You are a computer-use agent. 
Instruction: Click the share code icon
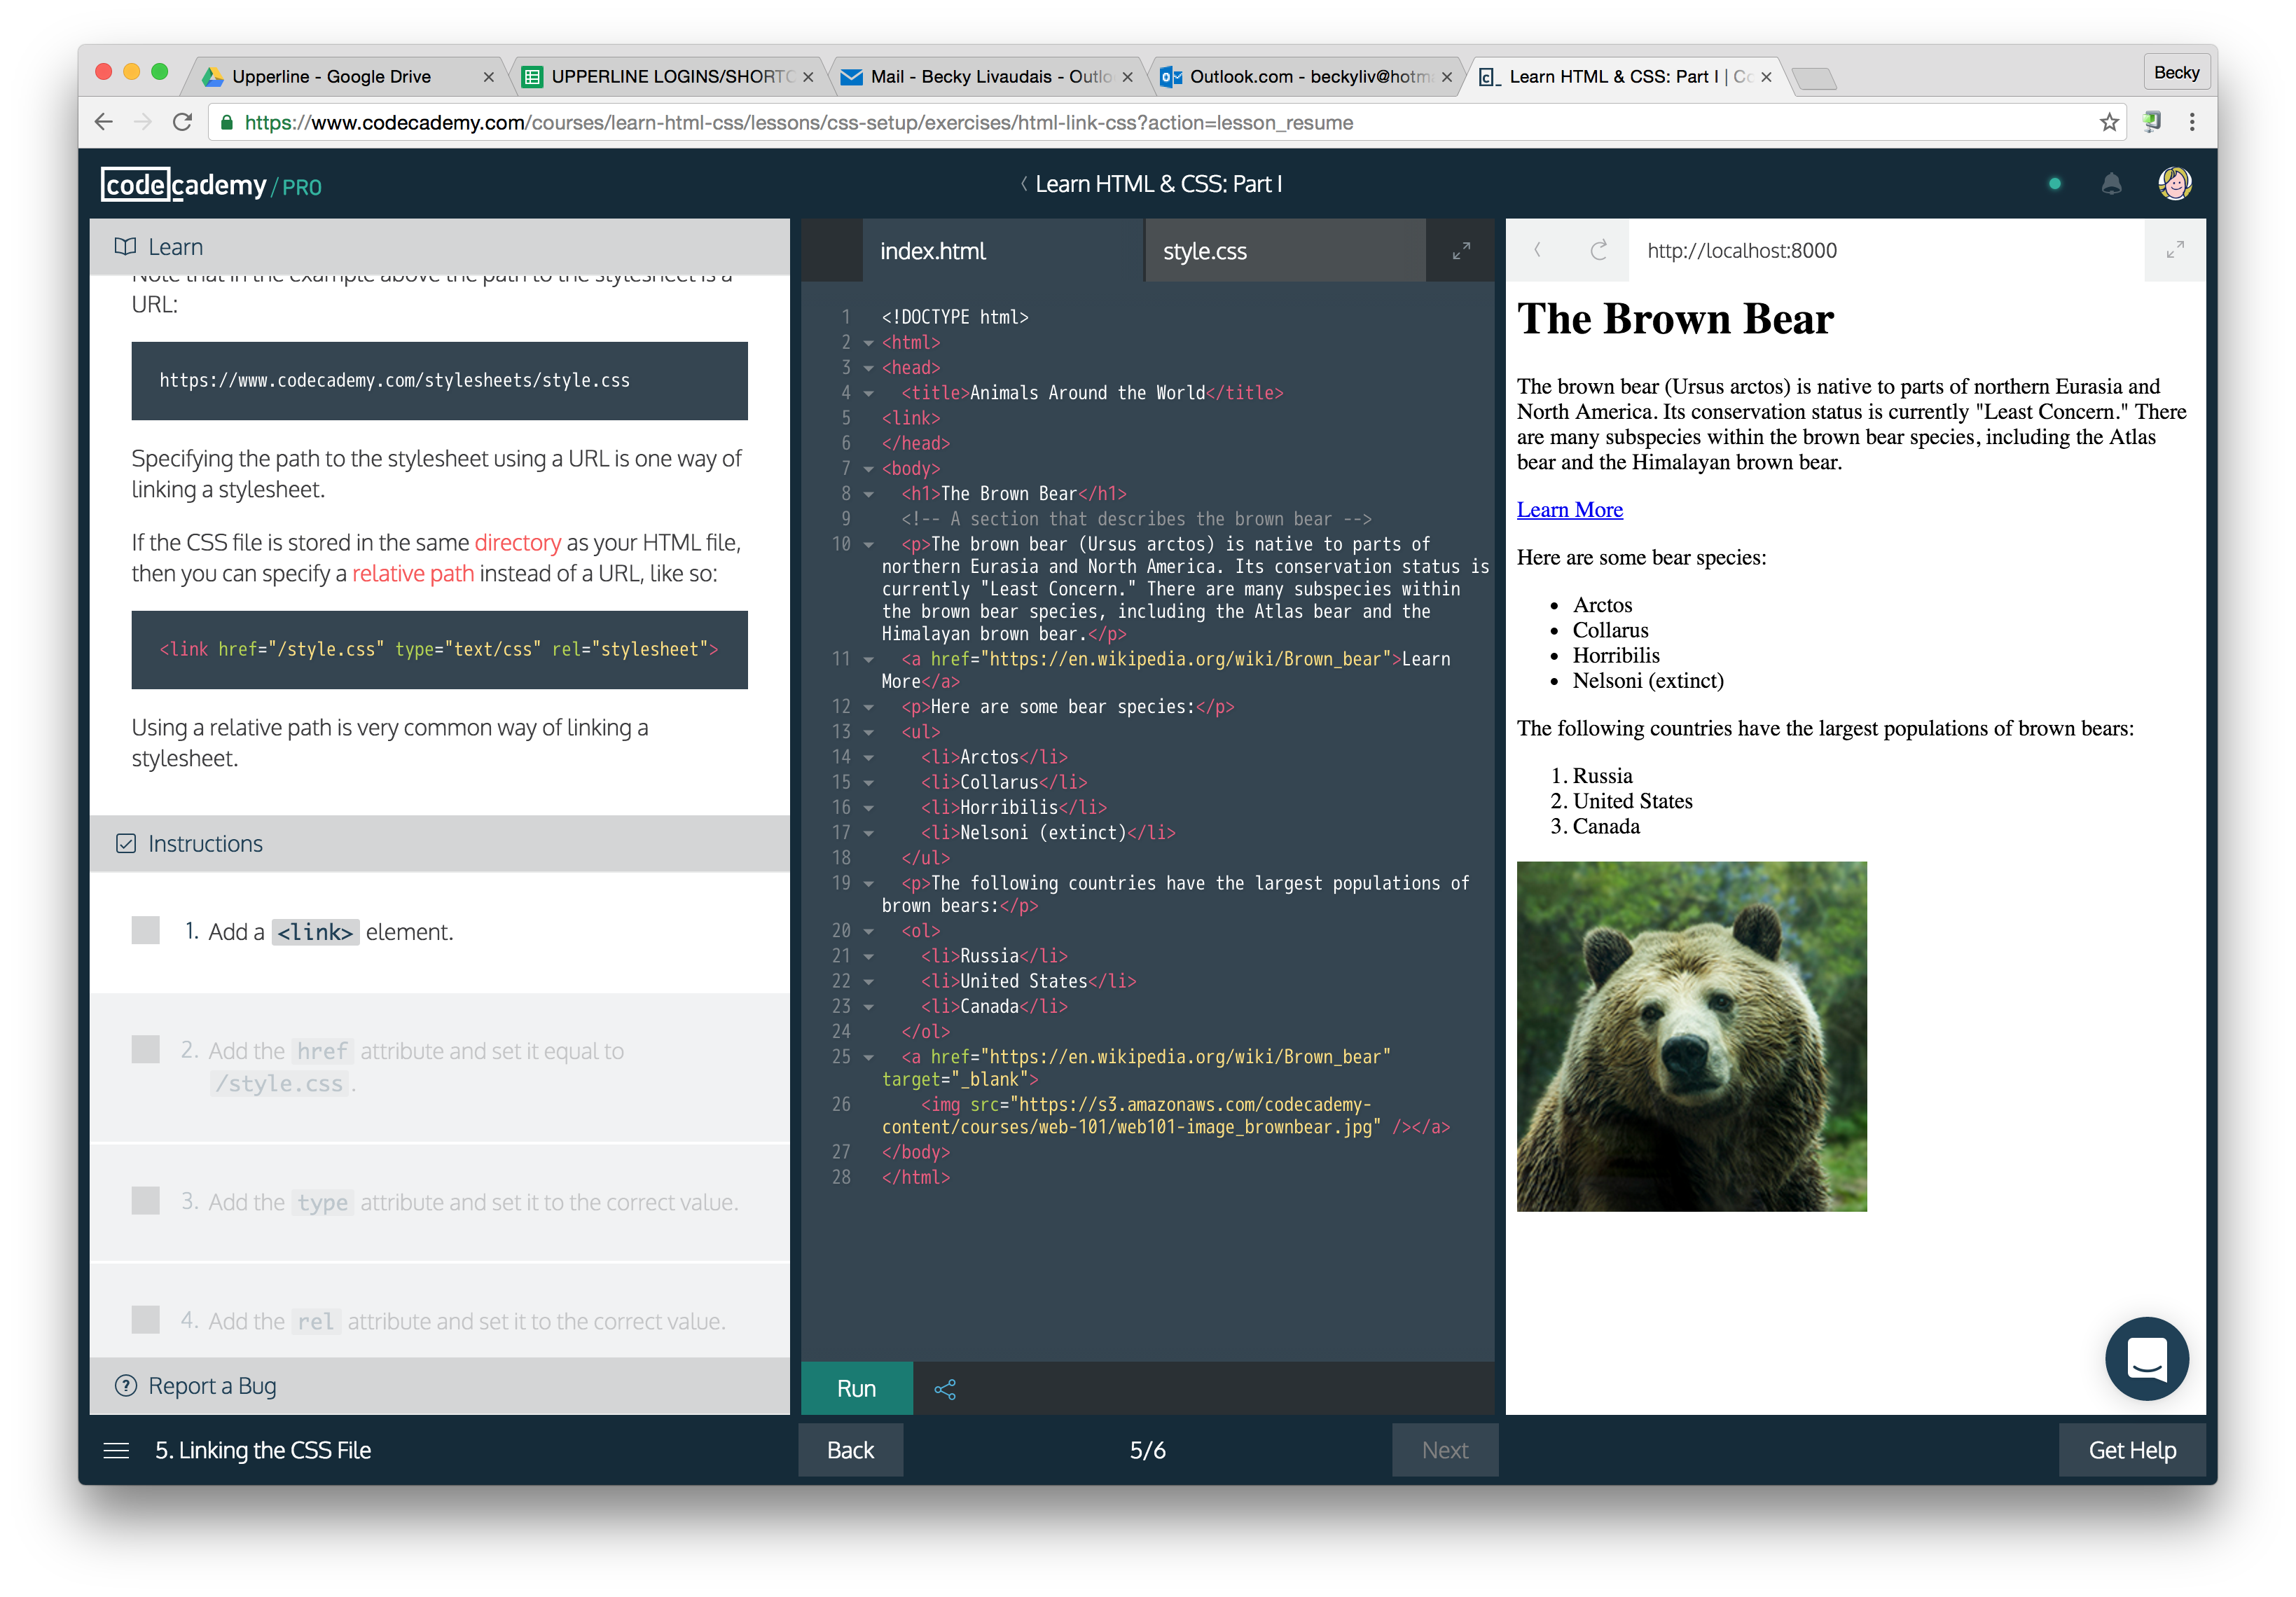945,1389
